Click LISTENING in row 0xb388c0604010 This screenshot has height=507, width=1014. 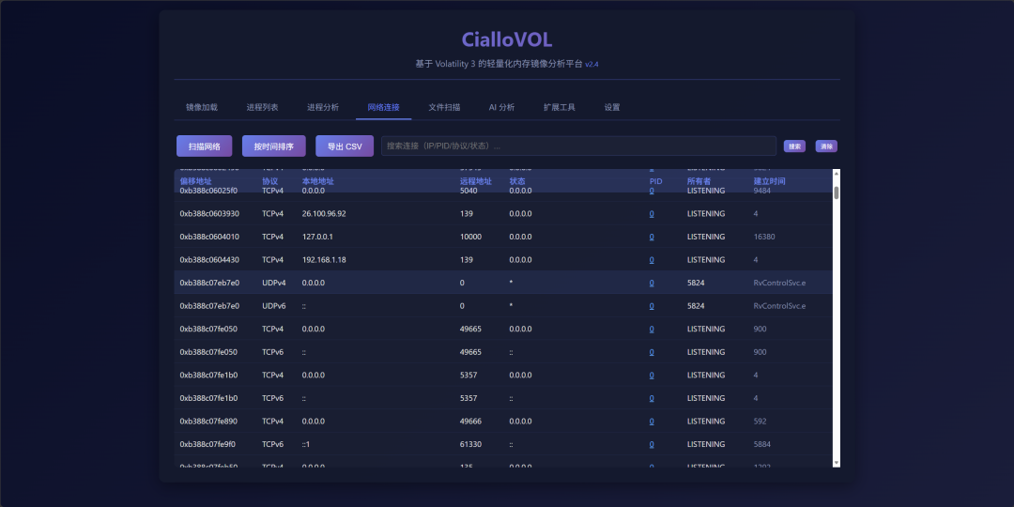click(706, 237)
